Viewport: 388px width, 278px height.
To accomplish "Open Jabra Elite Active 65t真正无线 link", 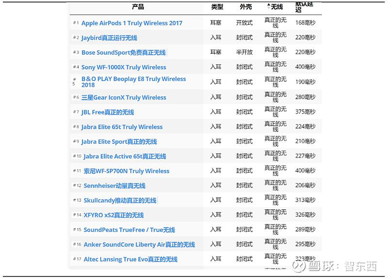I will pyautogui.click(x=125, y=156).
